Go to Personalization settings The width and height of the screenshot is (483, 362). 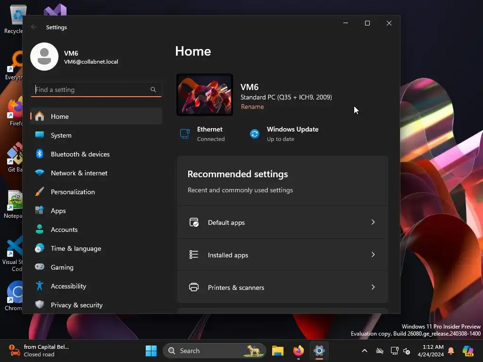[x=96, y=191]
